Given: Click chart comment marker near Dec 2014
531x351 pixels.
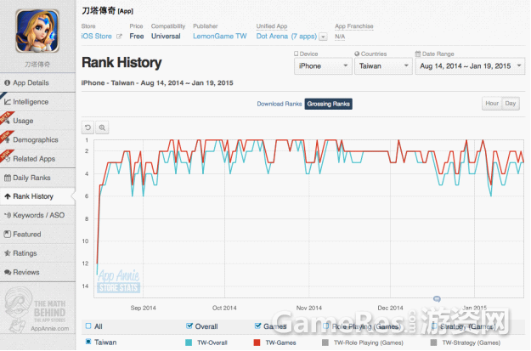Looking at the screenshot, I should point(437,299).
